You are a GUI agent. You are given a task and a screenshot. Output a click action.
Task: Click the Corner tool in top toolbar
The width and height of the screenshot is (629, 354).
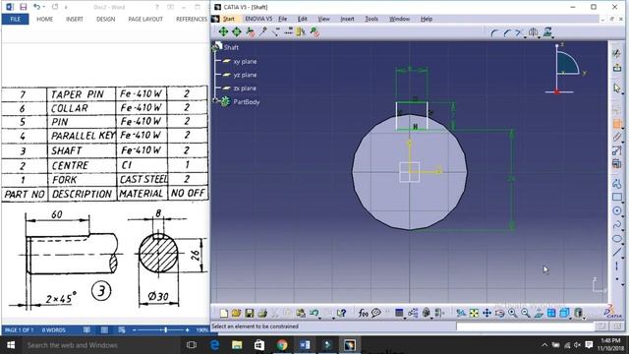click(x=494, y=32)
